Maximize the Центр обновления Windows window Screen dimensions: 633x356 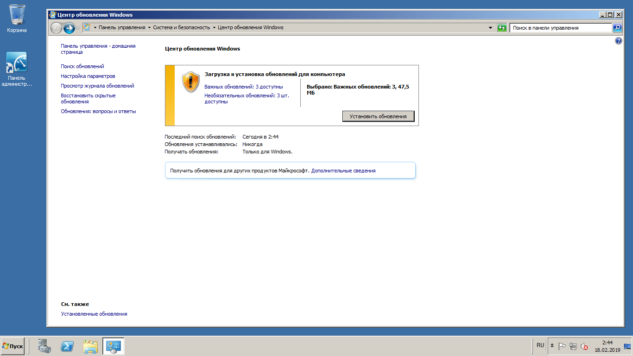click(610, 15)
